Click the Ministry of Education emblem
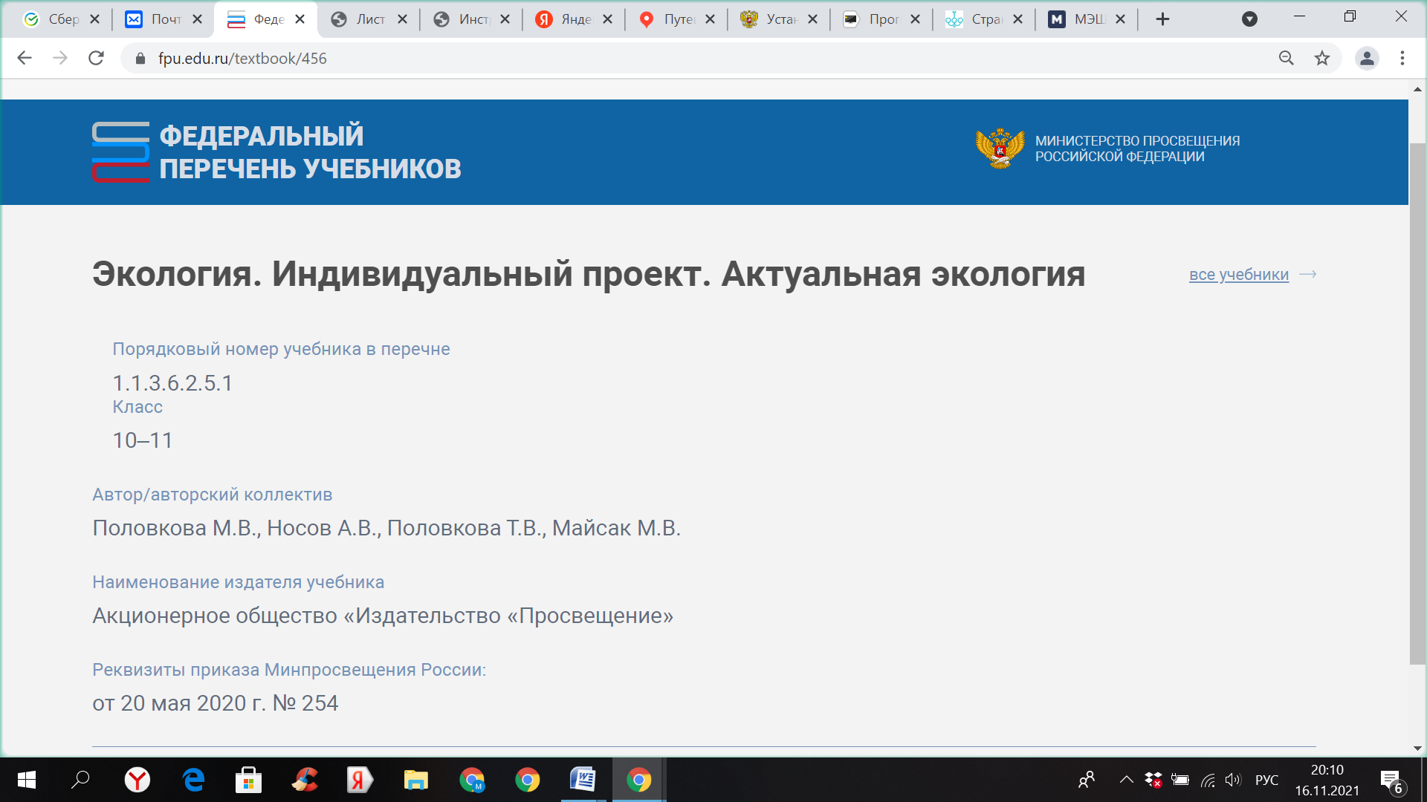The image size is (1427, 802). click(1000, 149)
